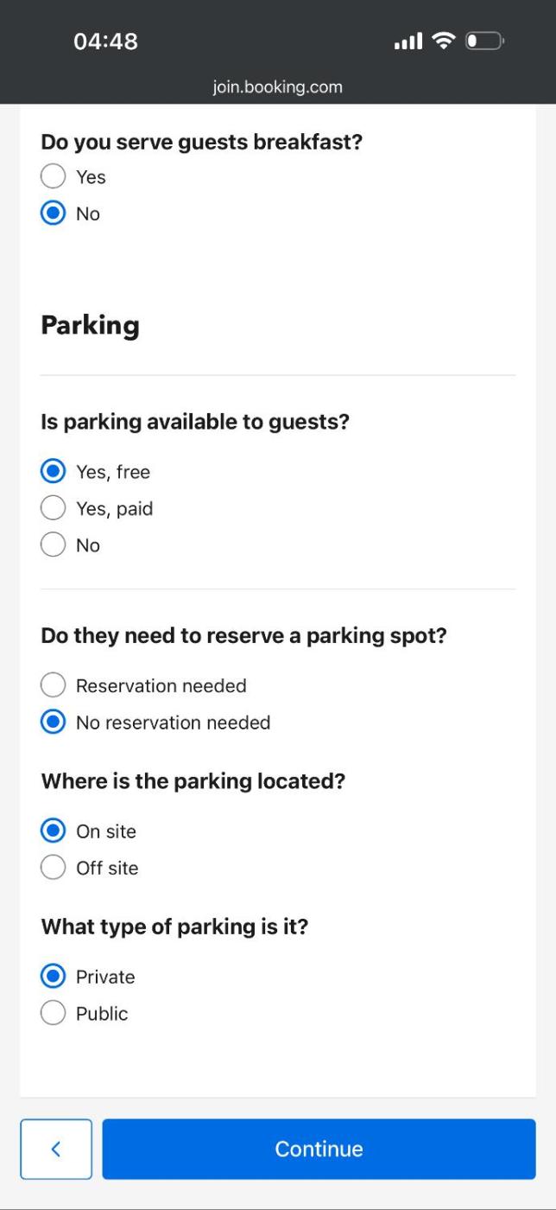Choose No for serving breakfast

(x=54, y=213)
